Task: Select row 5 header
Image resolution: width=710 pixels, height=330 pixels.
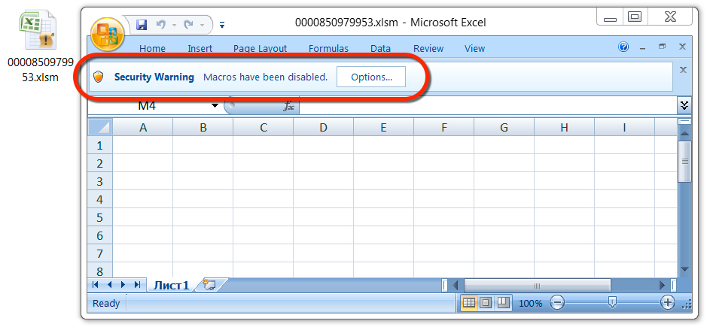Action: tap(99, 217)
